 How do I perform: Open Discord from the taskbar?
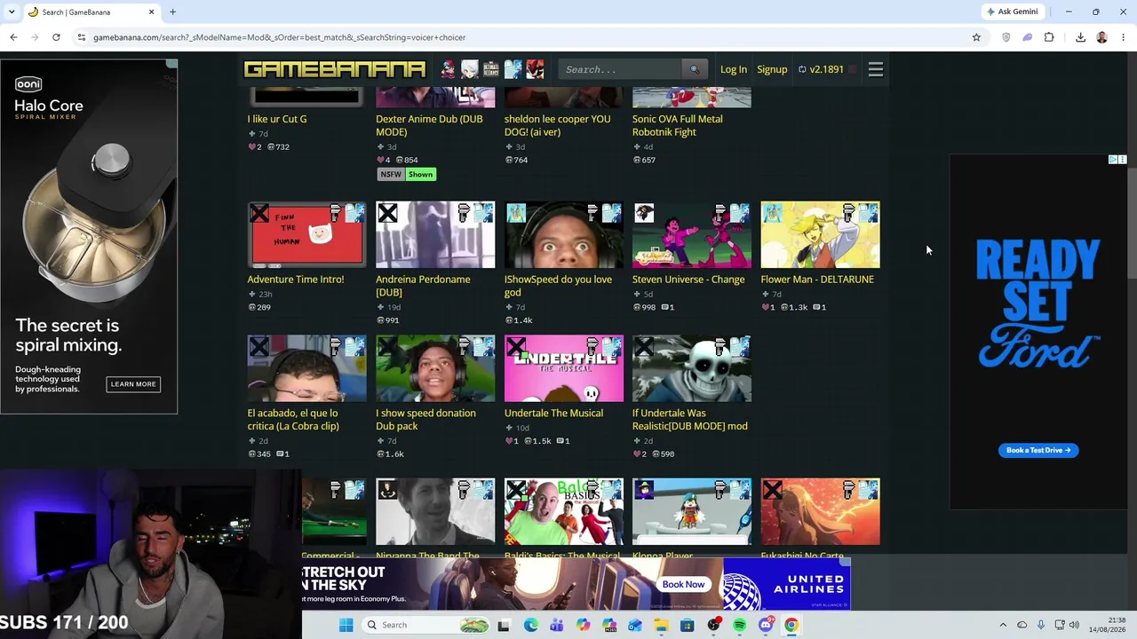(x=766, y=625)
